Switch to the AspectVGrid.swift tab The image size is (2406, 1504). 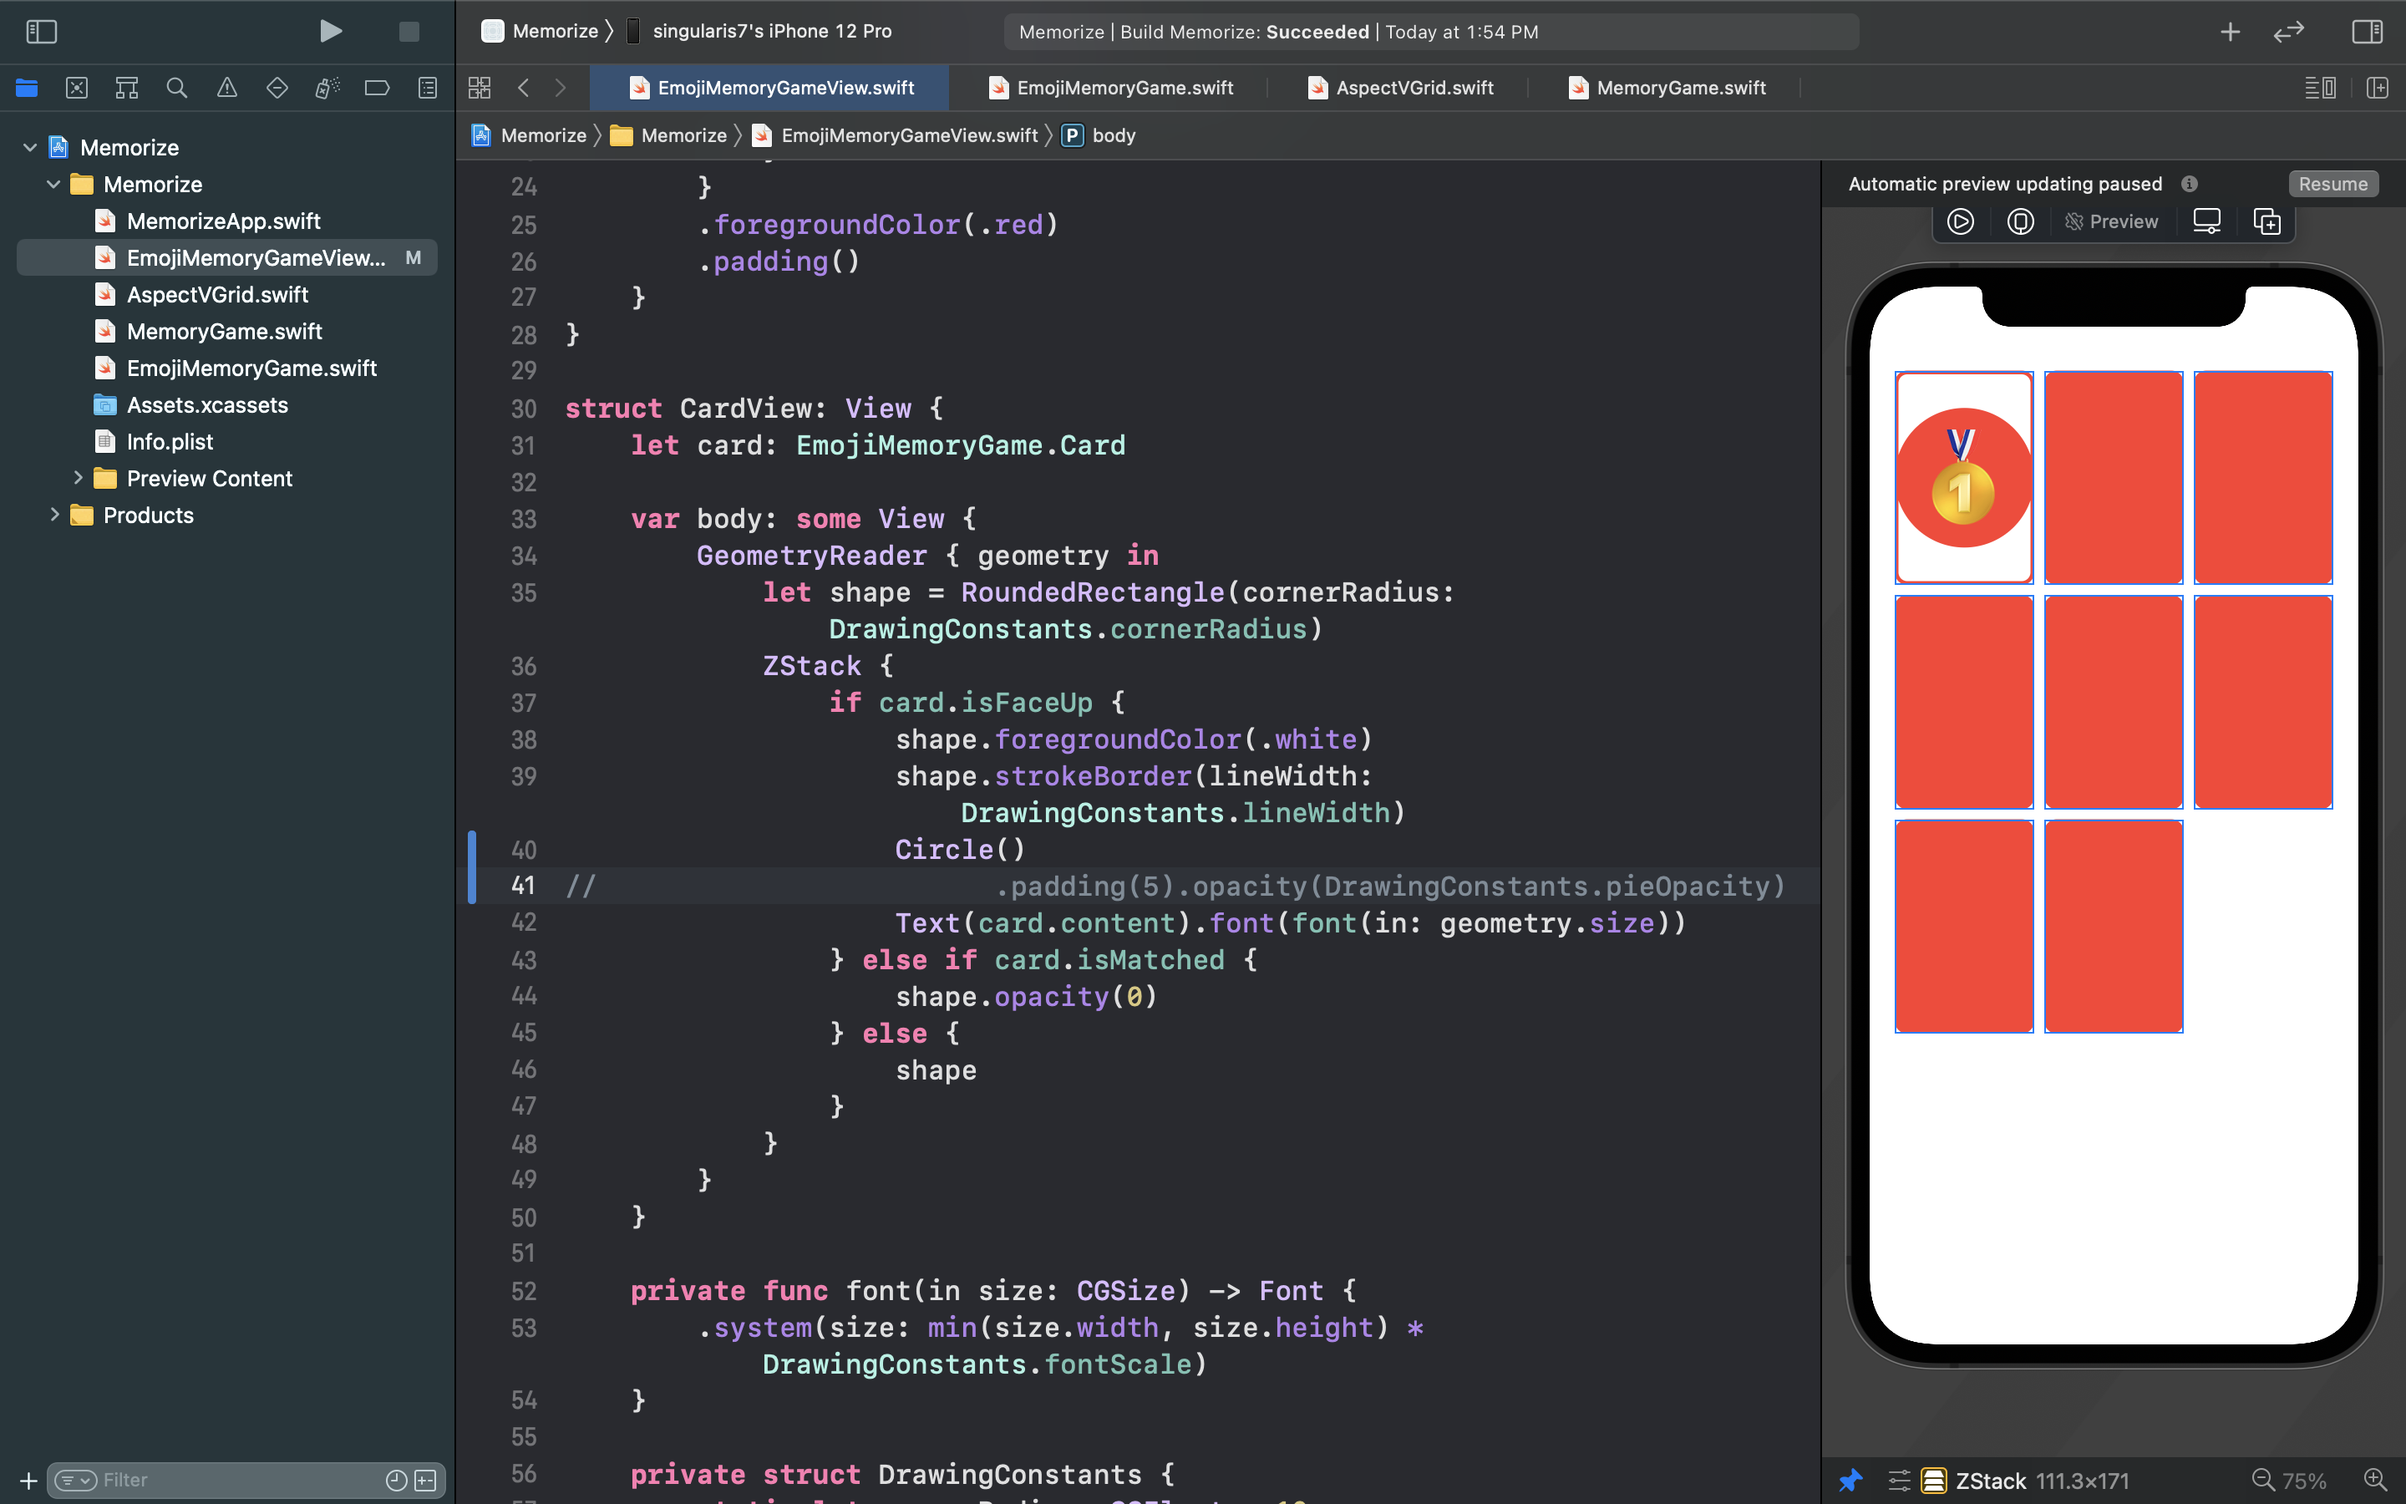(x=1413, y=88)
